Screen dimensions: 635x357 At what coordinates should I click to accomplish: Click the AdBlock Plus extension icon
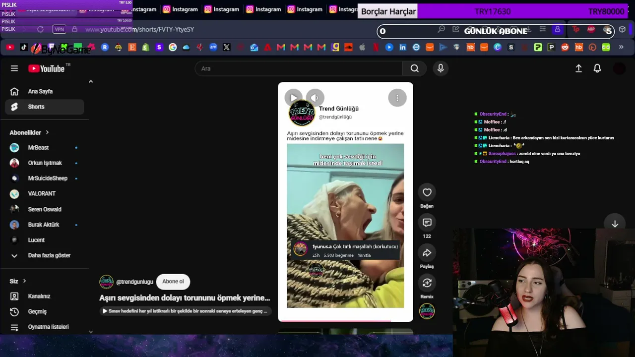tap(591, 30)
